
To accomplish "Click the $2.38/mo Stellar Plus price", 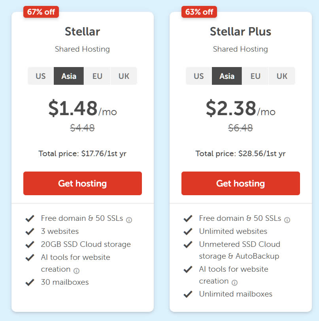I will (x=241, y=108).
